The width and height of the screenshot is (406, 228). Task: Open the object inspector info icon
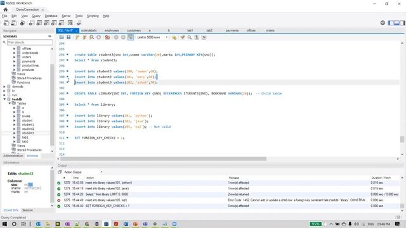pos(23,23)
